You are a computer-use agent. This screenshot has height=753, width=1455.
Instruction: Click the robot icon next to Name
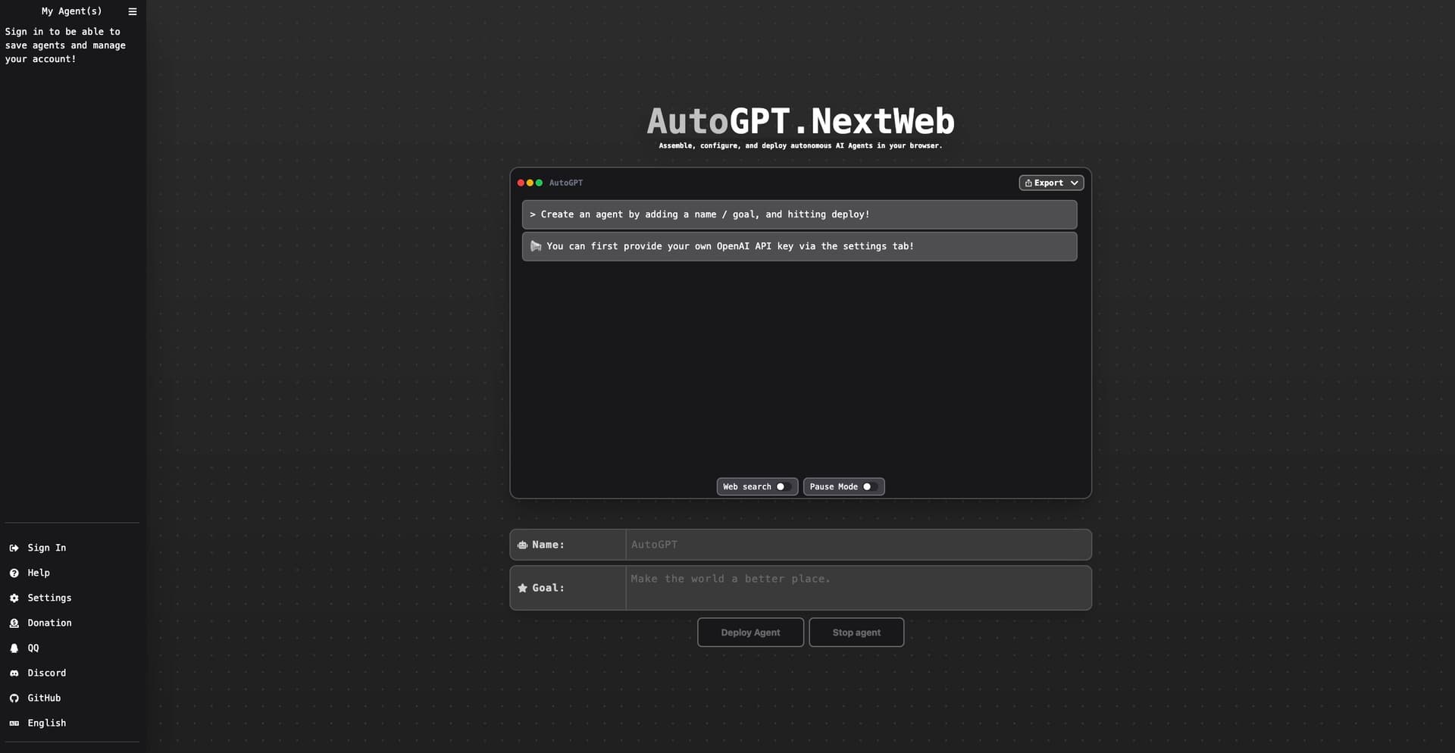[522, 545]
